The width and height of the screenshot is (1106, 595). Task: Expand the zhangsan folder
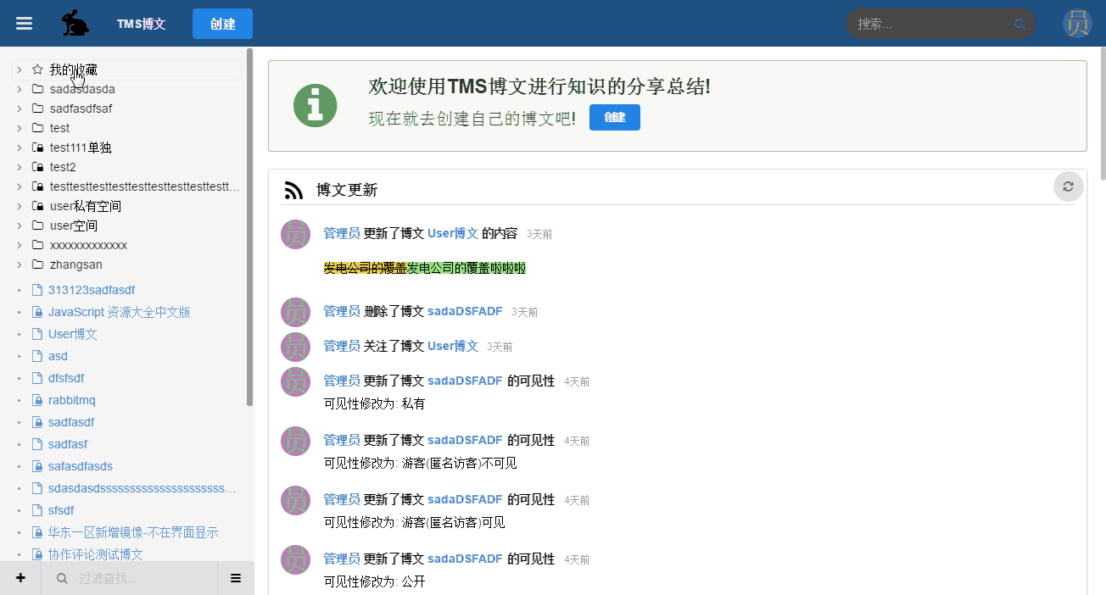pos(19,264)
